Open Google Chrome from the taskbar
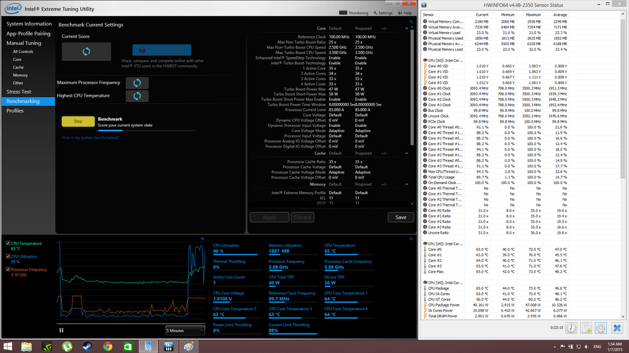The height and width of the screenshot is (353, 629). (x=108, y=347)
